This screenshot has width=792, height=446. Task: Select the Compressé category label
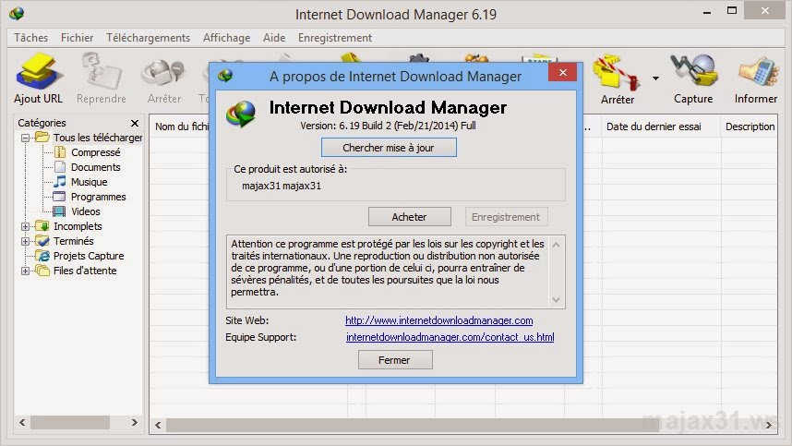coord(95,152)
